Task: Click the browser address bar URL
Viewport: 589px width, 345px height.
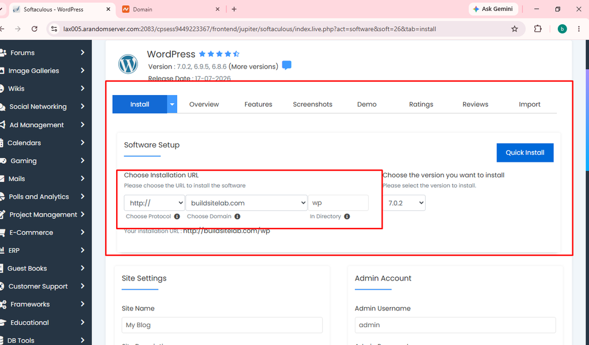Action: pyautogui.click(x=250, y=29)
